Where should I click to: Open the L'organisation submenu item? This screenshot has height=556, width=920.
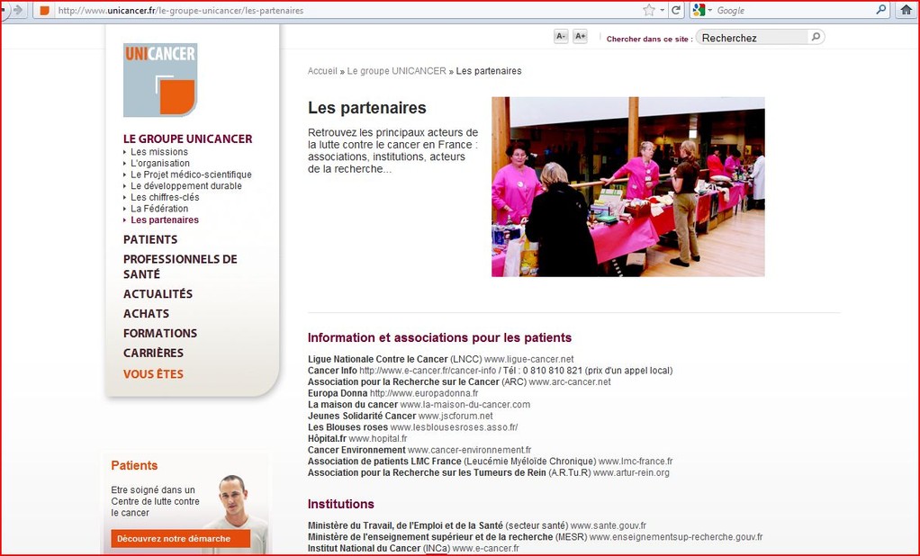[x=160, y=163]
